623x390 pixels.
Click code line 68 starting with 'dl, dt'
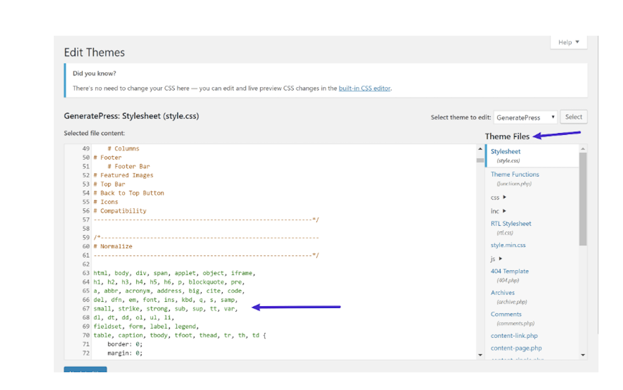coord(134,317)
